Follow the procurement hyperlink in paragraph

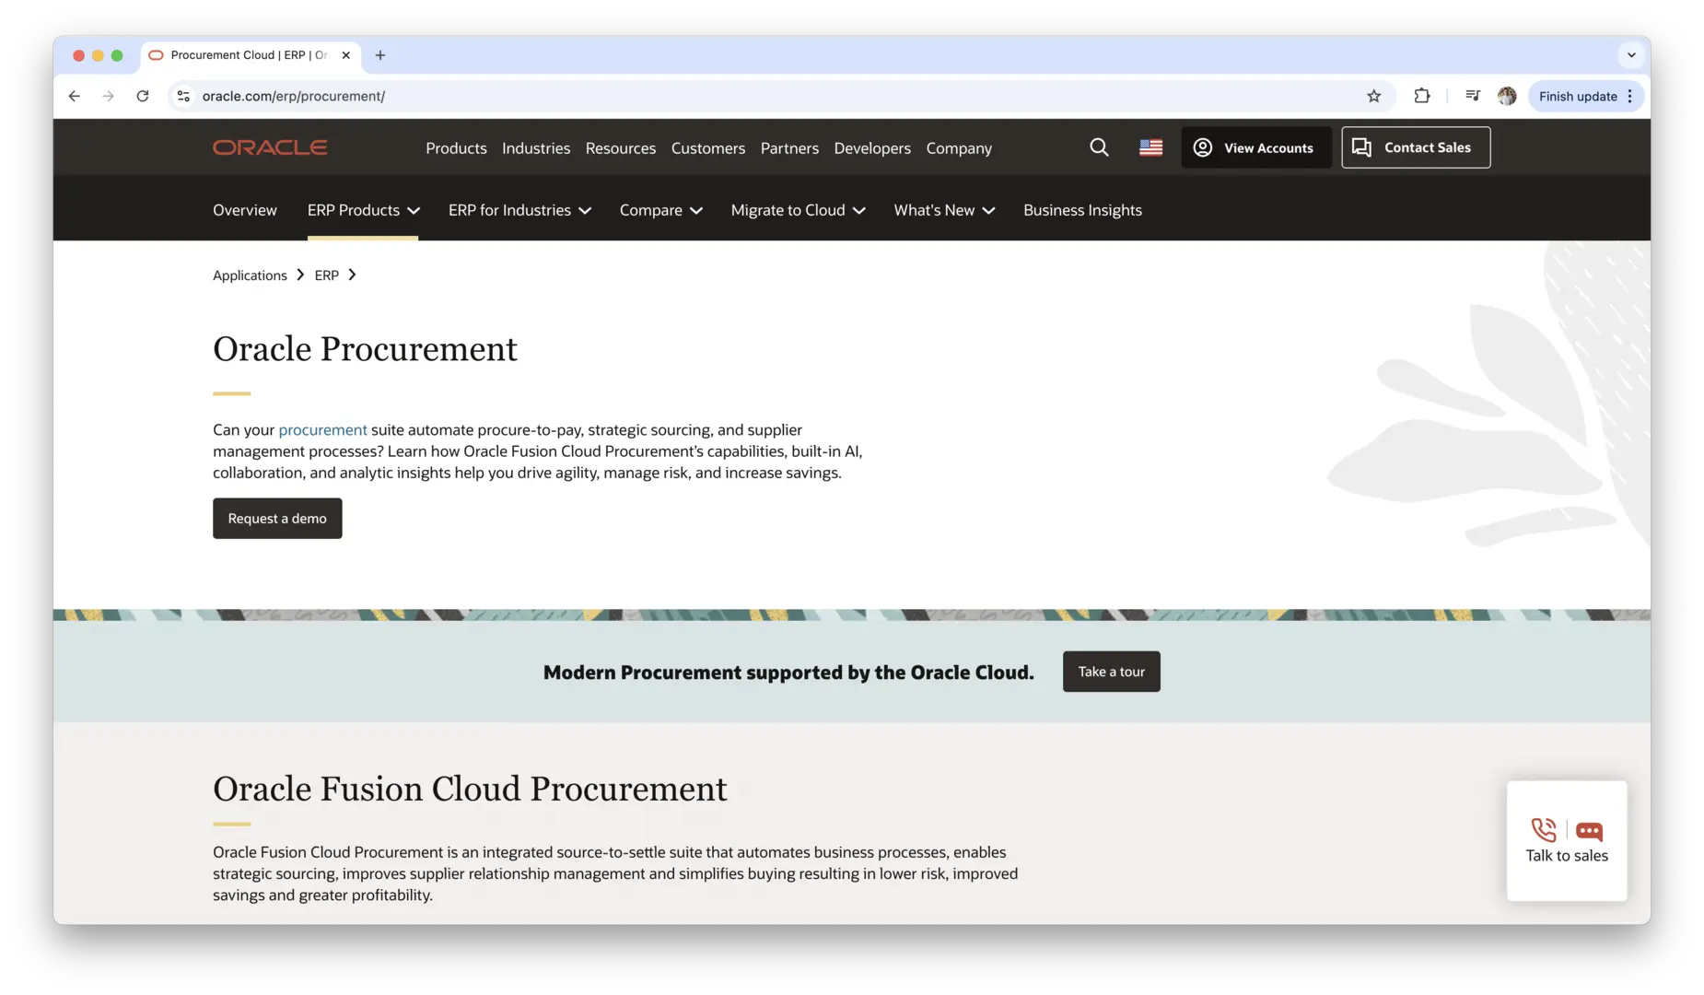tap(322, 430)
